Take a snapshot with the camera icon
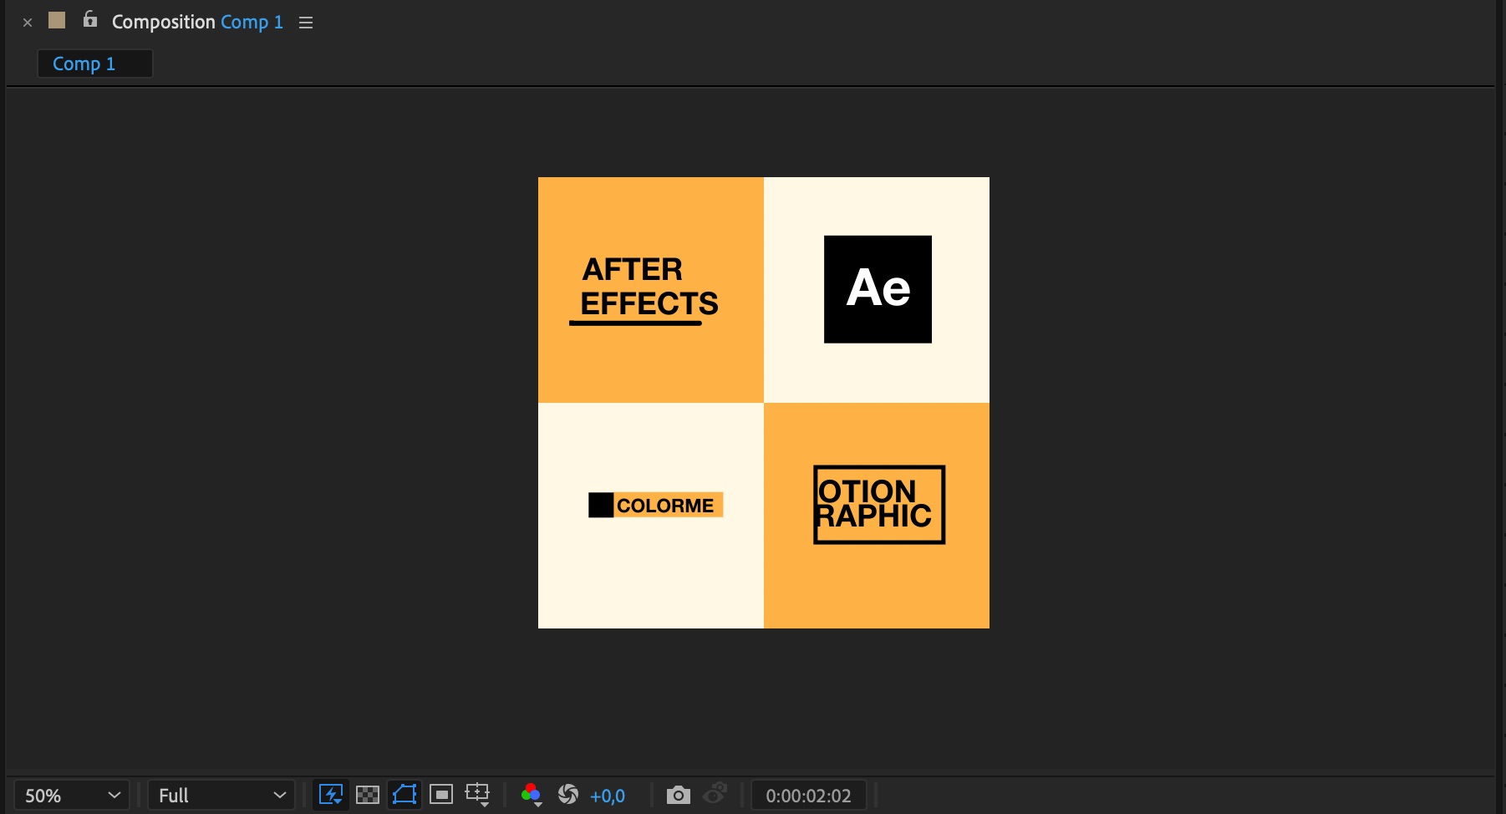The image size is (1506, 814). [679, 795]
